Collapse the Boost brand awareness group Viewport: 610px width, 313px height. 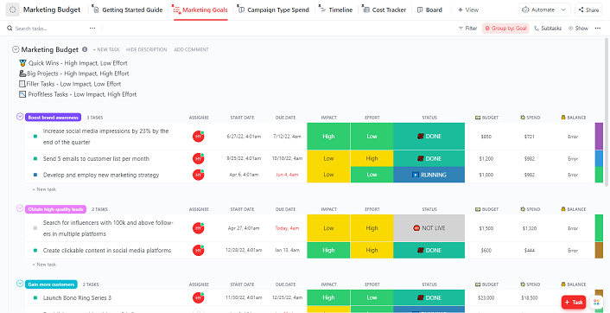tap(20, 117)
